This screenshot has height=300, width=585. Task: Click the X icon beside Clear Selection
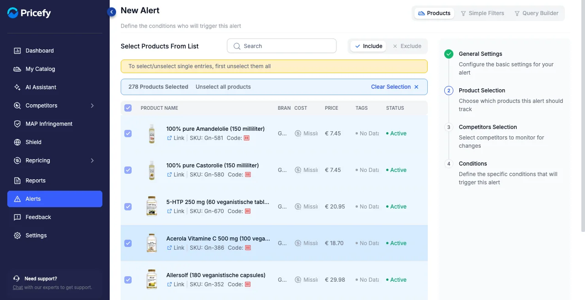pyautogui.click(x=416, y=87)
